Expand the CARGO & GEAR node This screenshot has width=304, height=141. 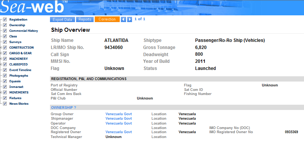coord(1,53)
